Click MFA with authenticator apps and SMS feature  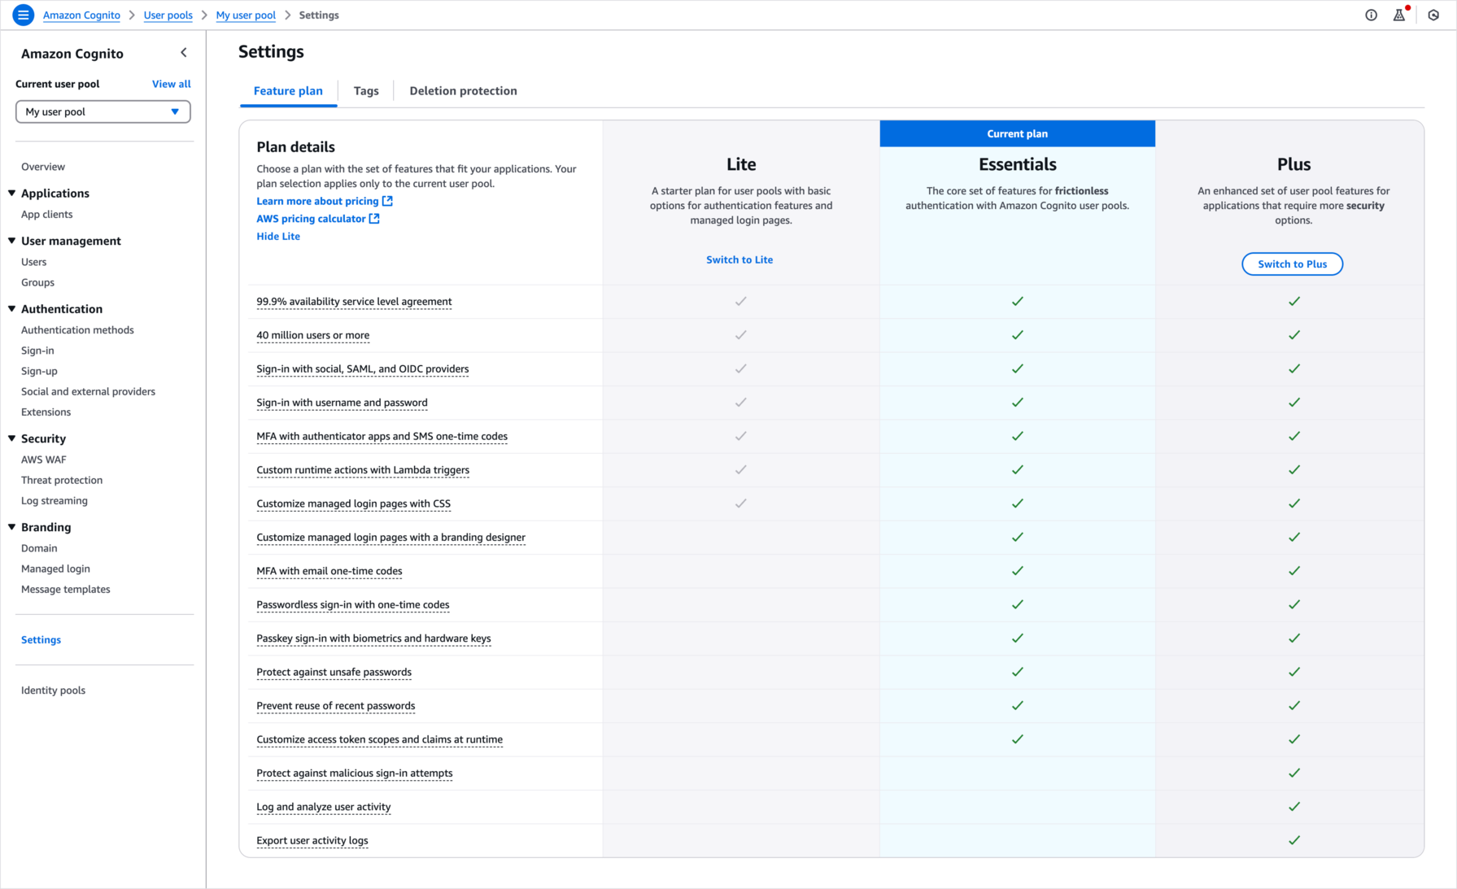coord(382,437)
